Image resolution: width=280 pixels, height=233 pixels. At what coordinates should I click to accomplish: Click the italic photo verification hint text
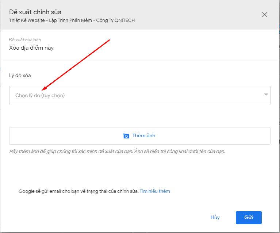tap(117, 151)
